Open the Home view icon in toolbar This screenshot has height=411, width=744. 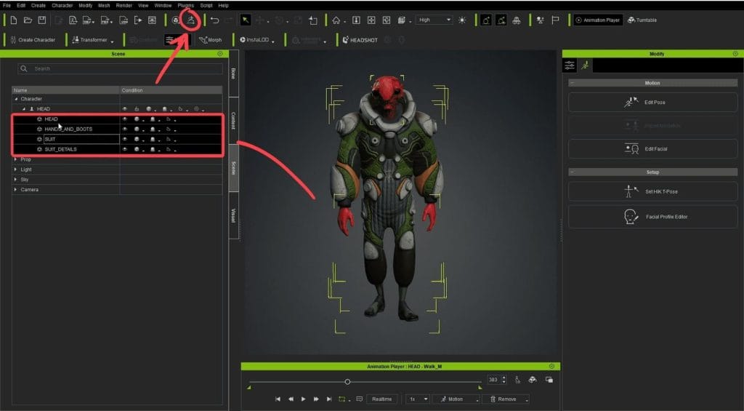pyautogui.click(x=336, y=20)
